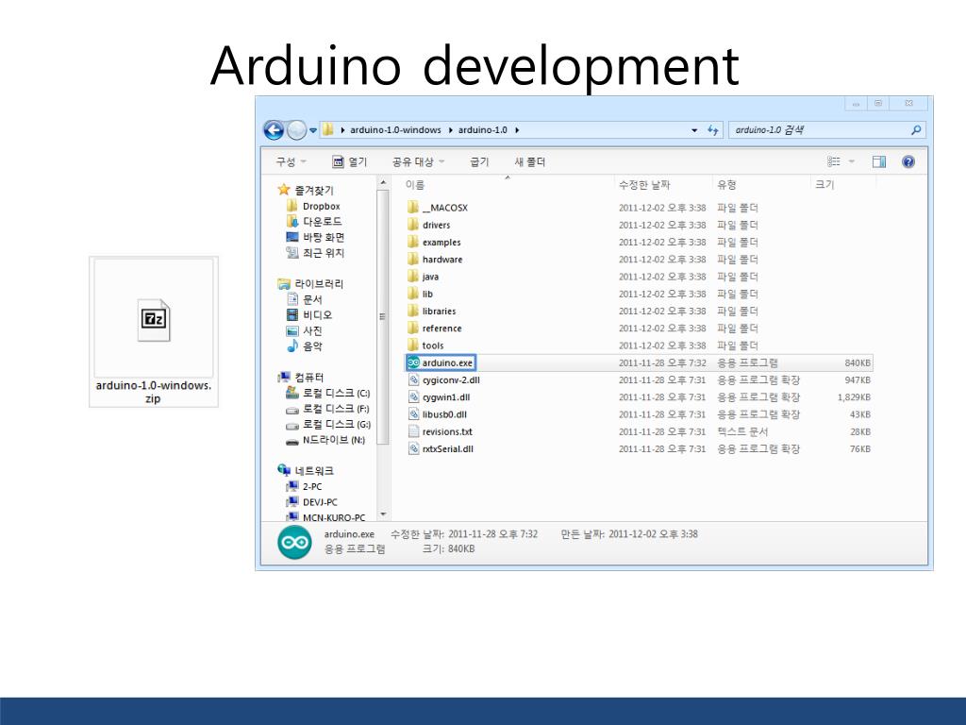Click the magnifier search icon
Screen dimensions: 966x725
pyautogui.click(x=916, y=130)
